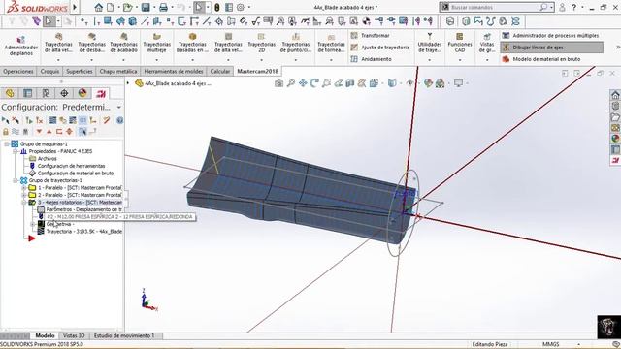Move insert arrow up with red up triangle
The height and width of the screenshot is (349, 621).
pos(49,132)
